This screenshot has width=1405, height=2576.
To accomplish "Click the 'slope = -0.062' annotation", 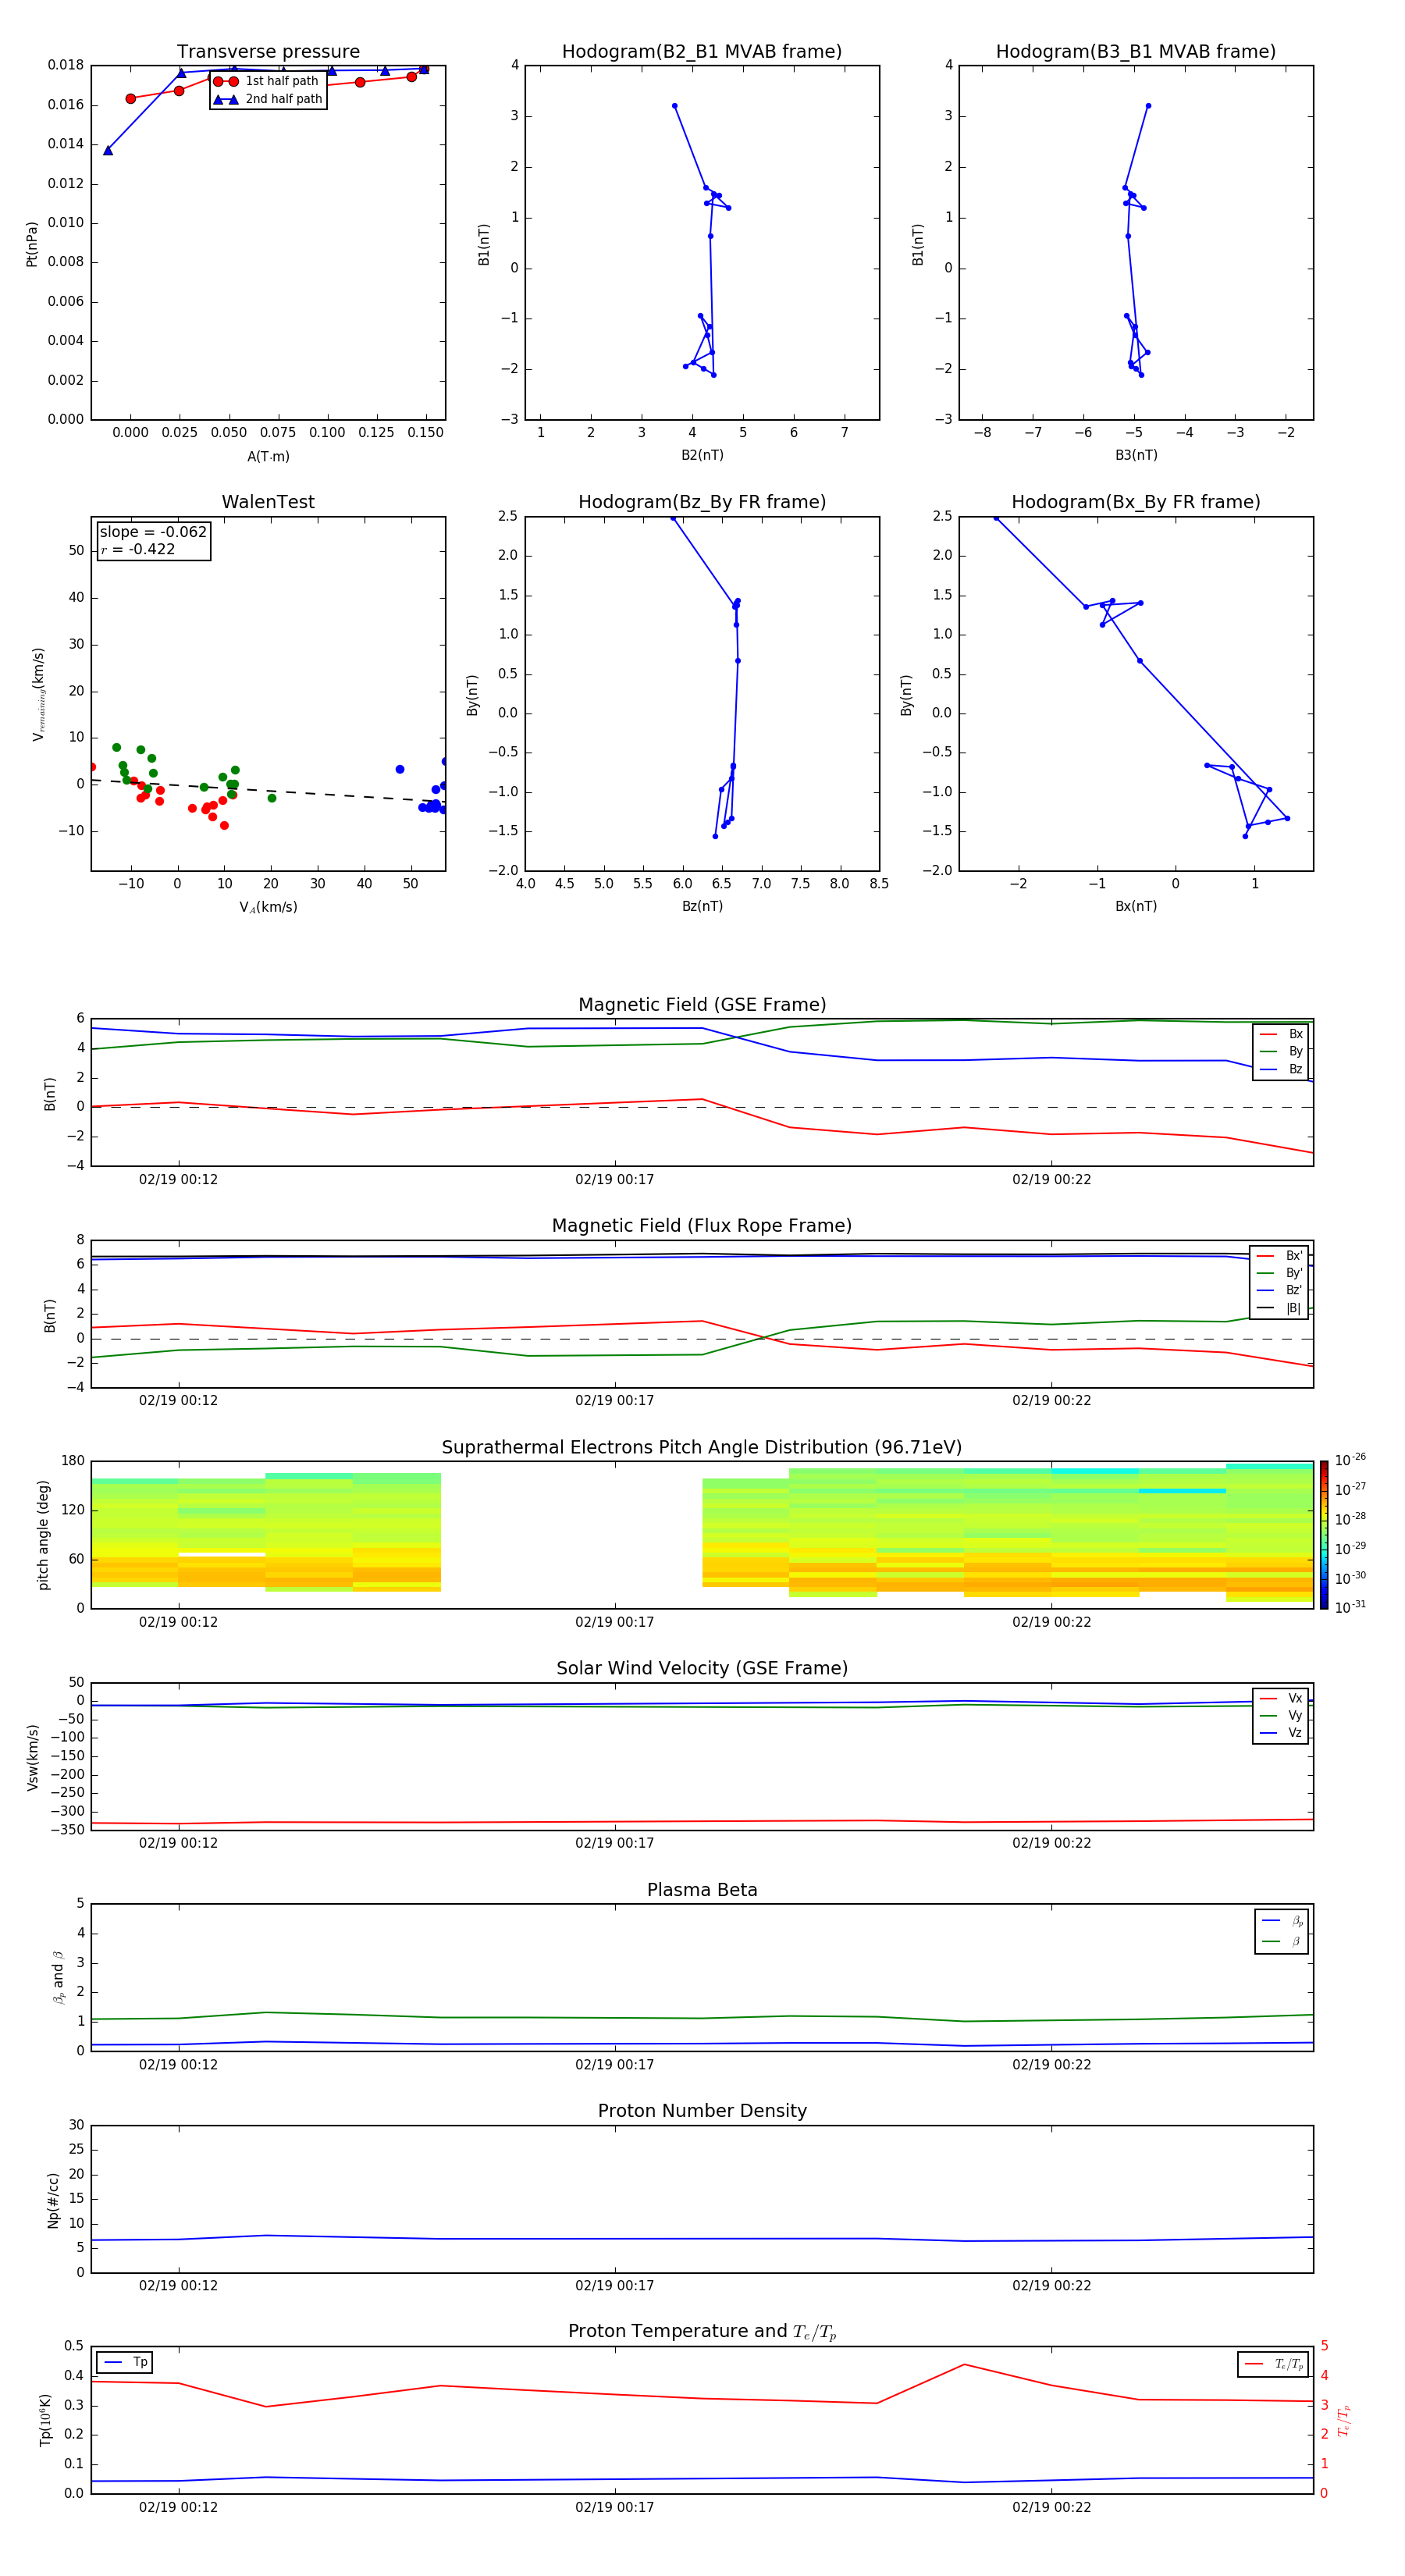I will (x=153, y=532).
